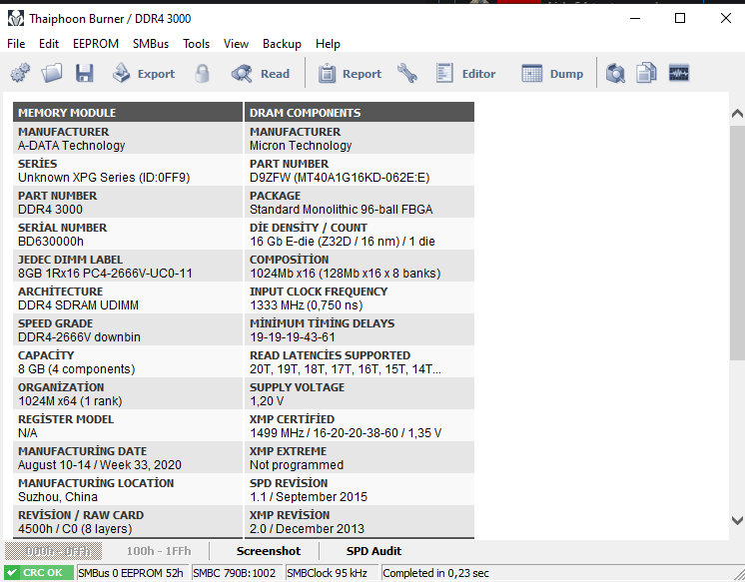Open the Editor toolbar button
The height and width of the screenshot is (582, 745).
click(465, 74)
